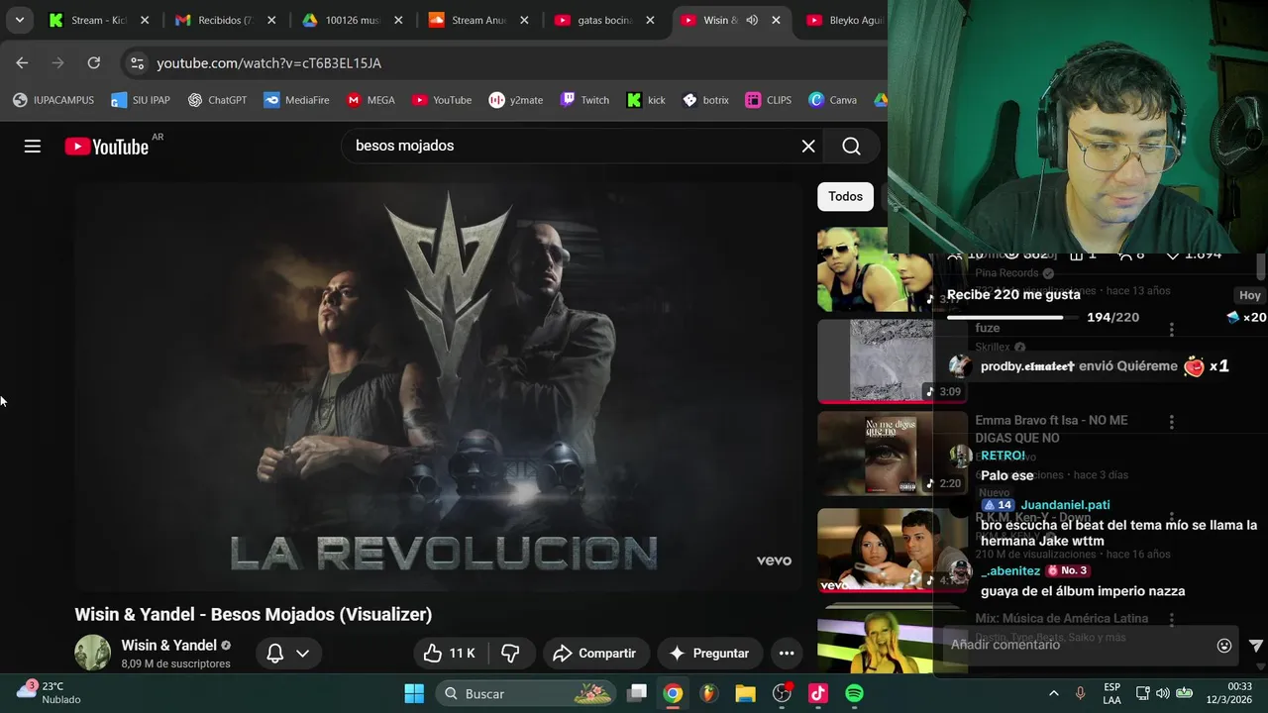Open the IUPACAMPUS bookmark
Screen dimensions: 1268x713
pos(53,100)
